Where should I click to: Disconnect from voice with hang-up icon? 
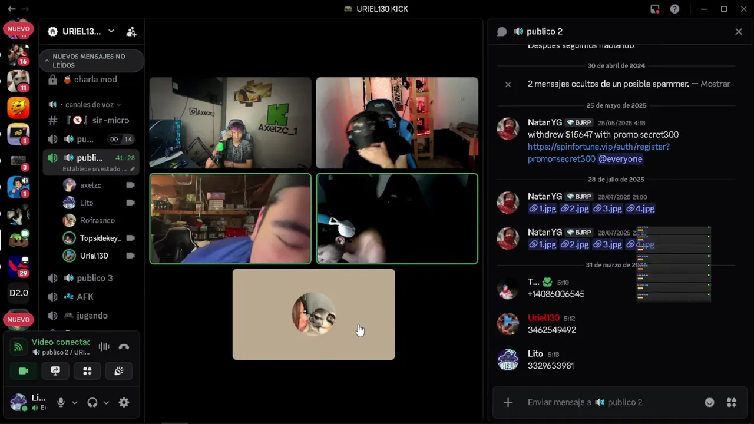click(124, 347)
